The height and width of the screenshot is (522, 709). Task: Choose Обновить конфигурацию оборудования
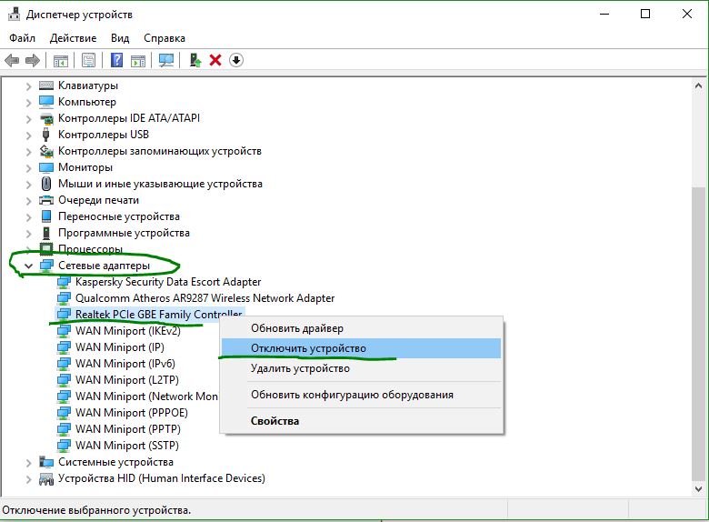[361, 395]
